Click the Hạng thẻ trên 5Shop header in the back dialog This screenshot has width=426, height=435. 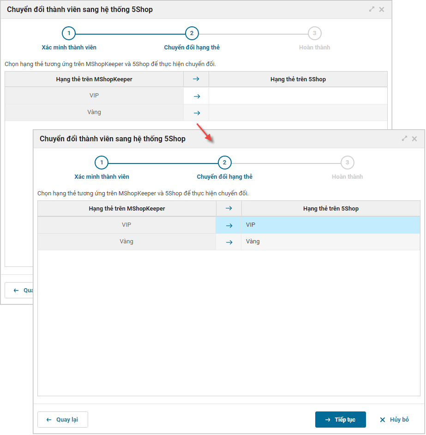tap(298, 79)
